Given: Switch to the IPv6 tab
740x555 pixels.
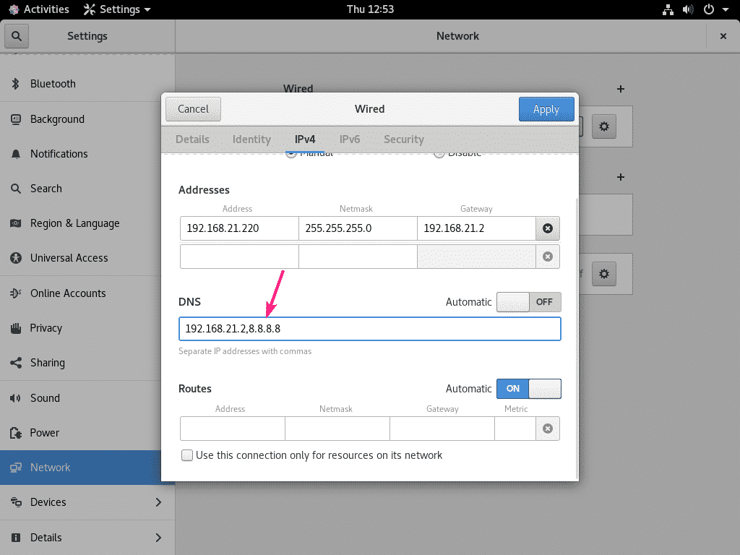Looking at the screenshot, I should click(350, 139).
